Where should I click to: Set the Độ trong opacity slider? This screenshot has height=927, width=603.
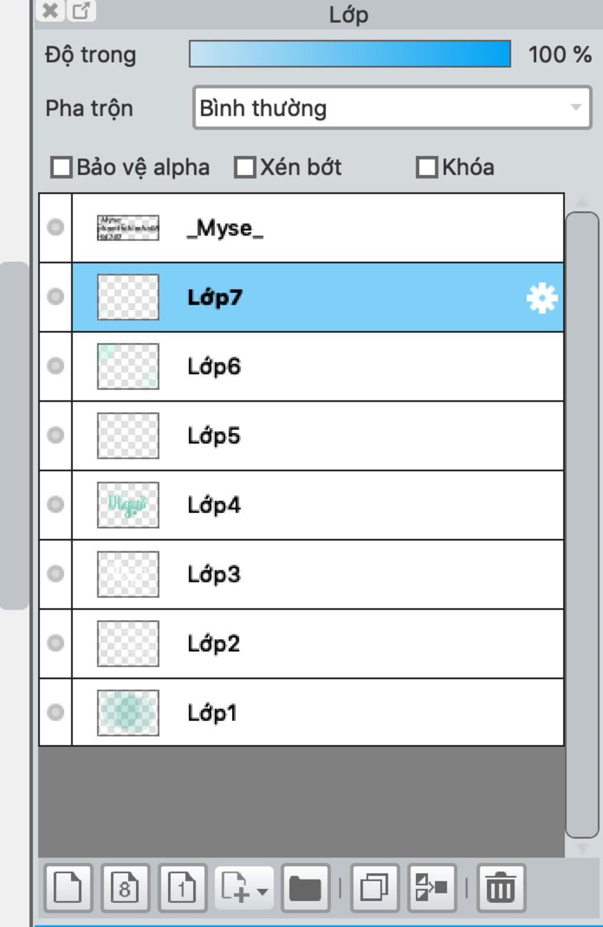[350, 54]
